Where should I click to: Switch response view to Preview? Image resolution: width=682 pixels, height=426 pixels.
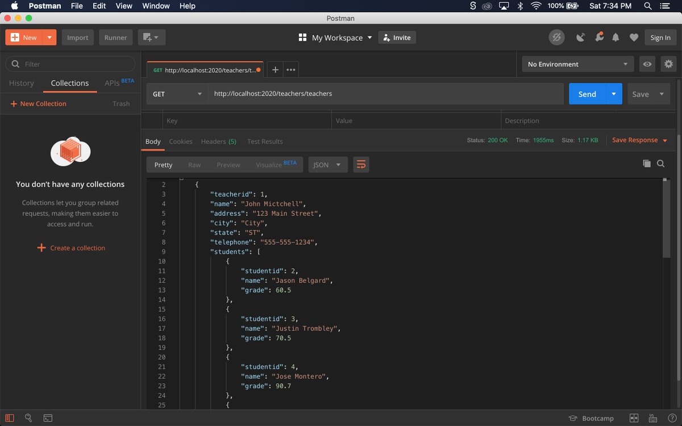pyautogui.click(x=228, y=165)
